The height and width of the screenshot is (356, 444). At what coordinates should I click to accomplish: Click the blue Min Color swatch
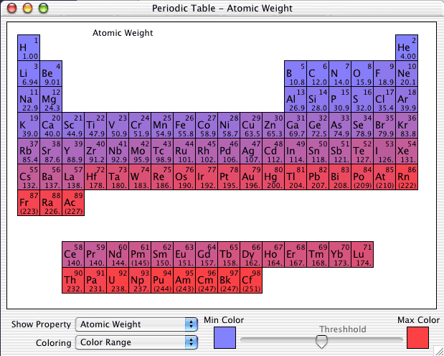[x=225, y=337]
